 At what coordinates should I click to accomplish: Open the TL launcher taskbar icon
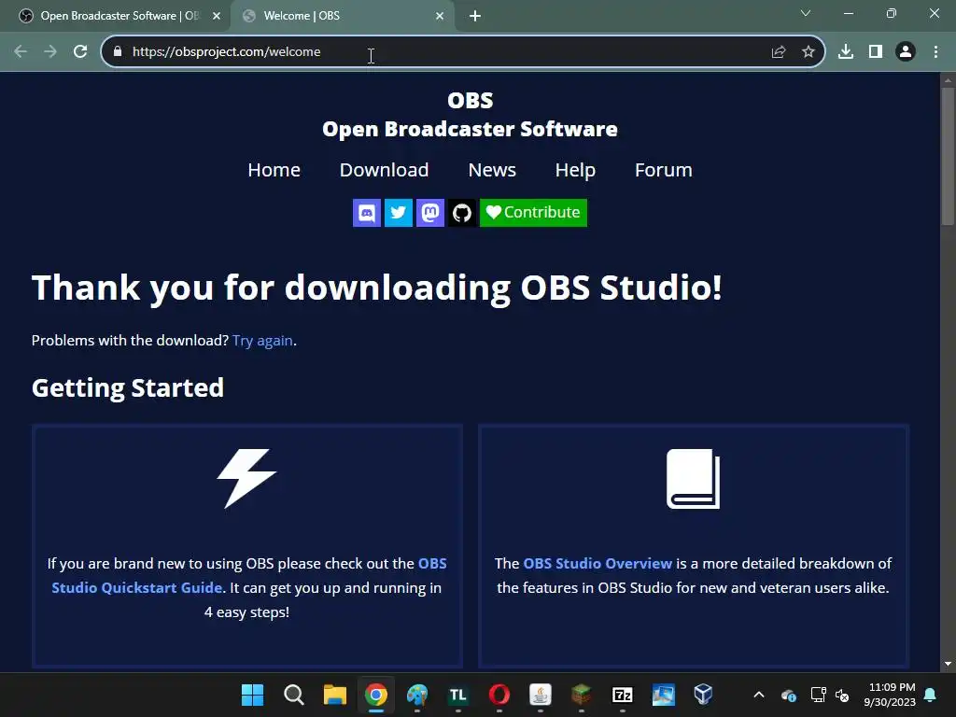pos(457,695)
